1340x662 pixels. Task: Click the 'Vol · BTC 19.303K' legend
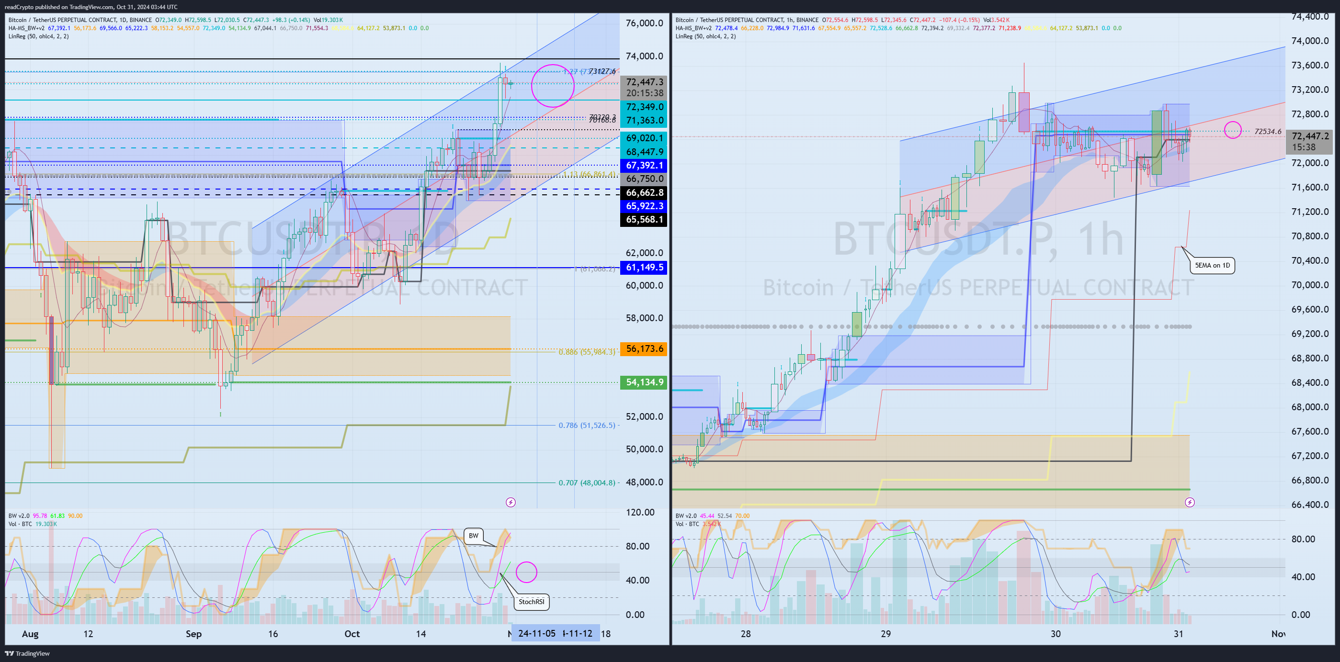(32, 524)
